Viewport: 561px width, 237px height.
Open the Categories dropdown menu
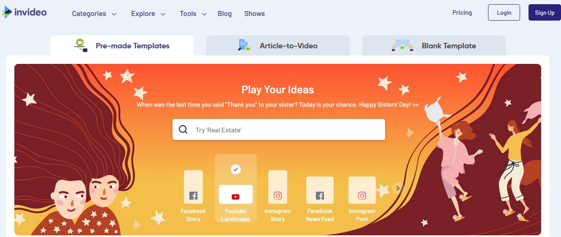coord(94,13)
